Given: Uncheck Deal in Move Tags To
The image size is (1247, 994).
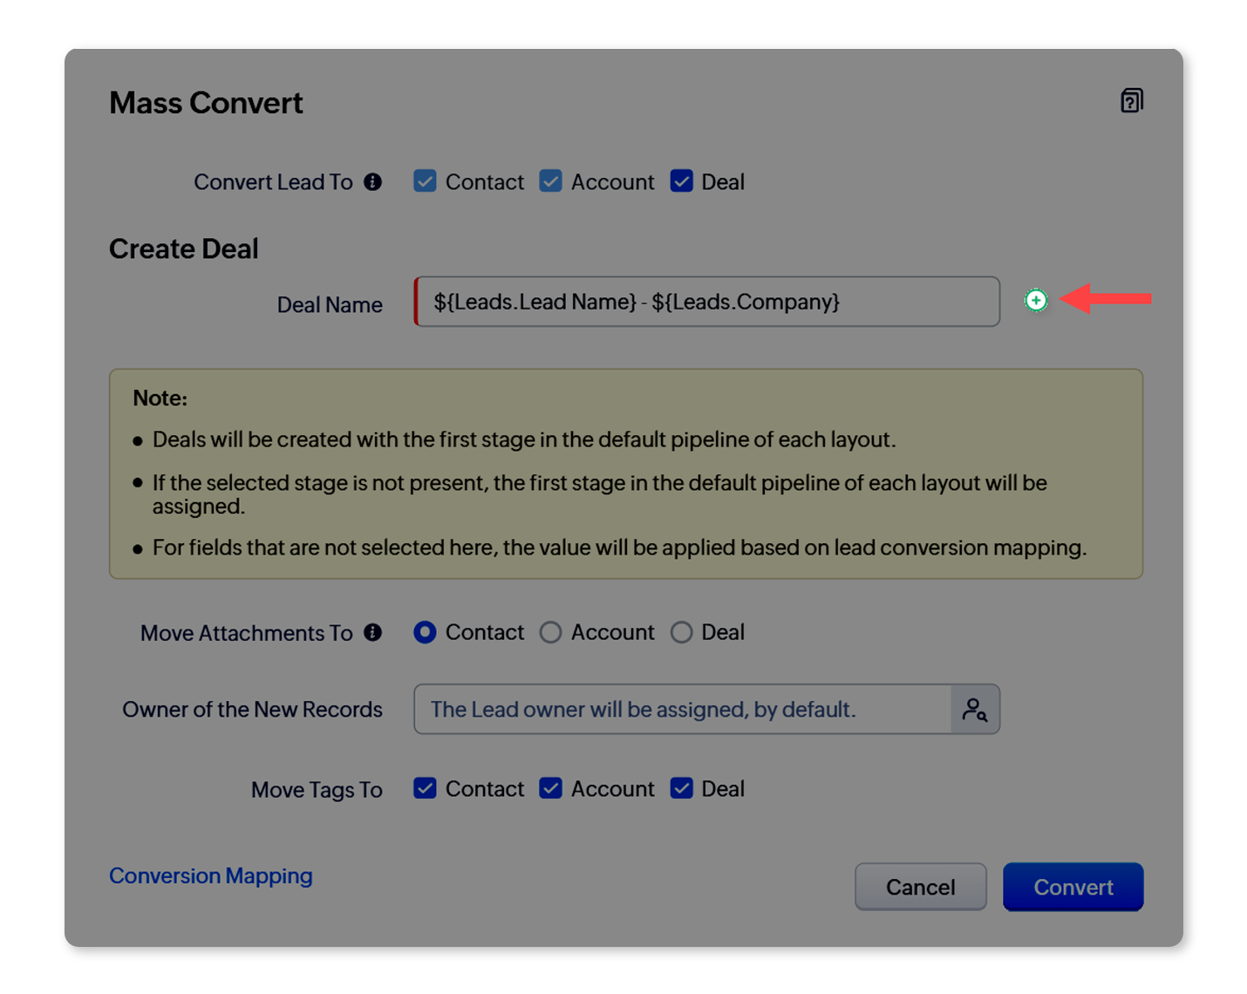Looking at the screenshot, I should 682,788.
